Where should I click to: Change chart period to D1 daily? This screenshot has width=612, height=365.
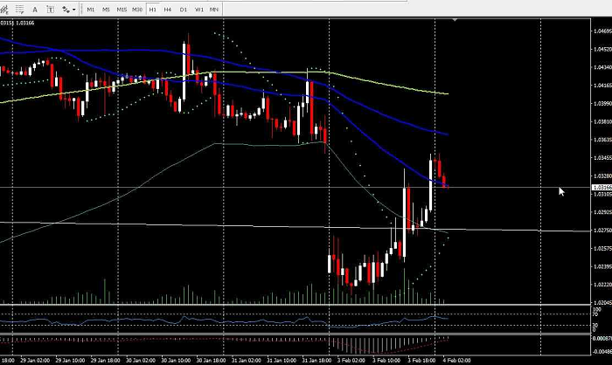[184, 9]
